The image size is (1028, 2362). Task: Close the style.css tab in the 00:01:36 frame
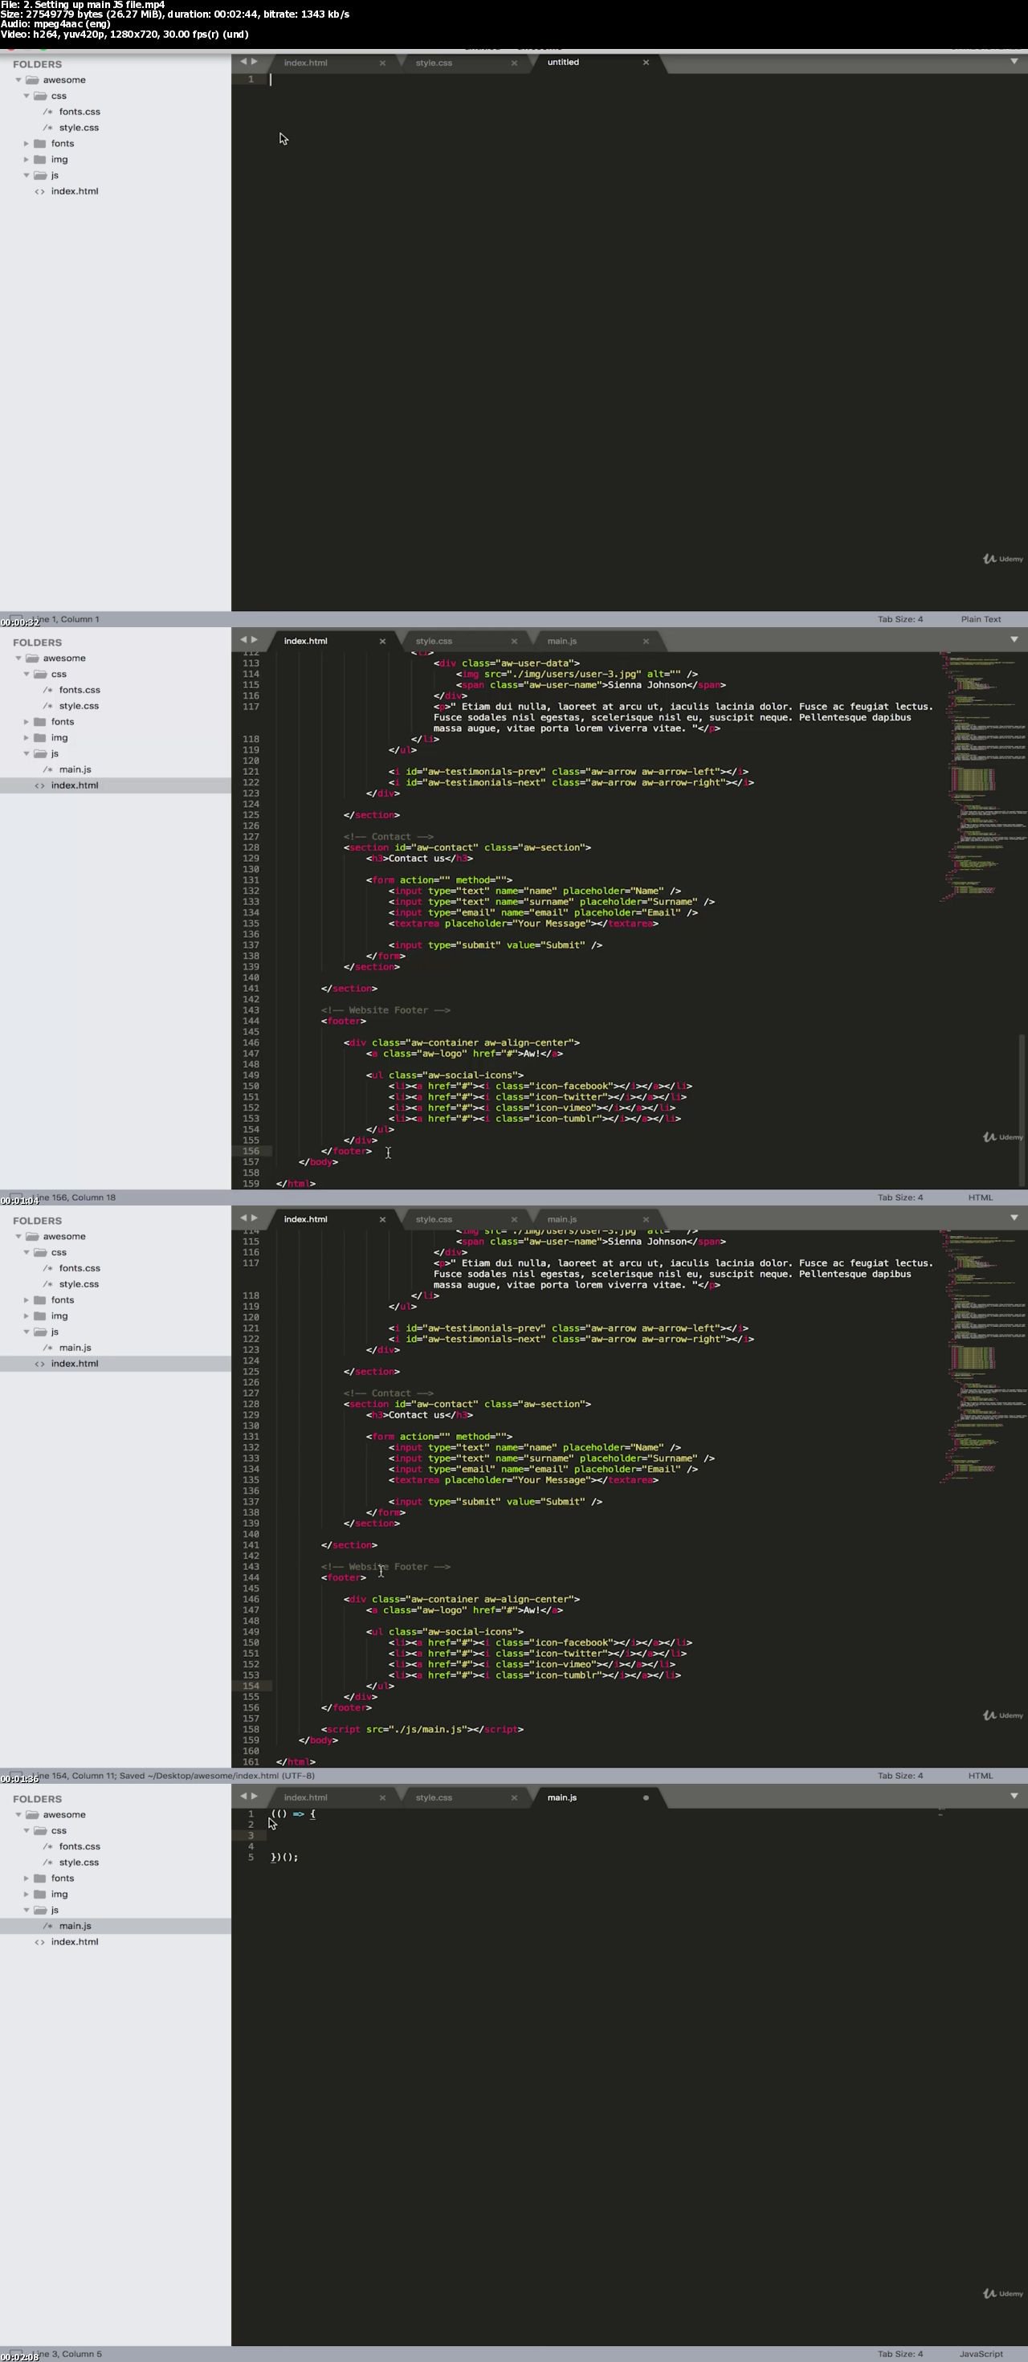click(513, 1219)
